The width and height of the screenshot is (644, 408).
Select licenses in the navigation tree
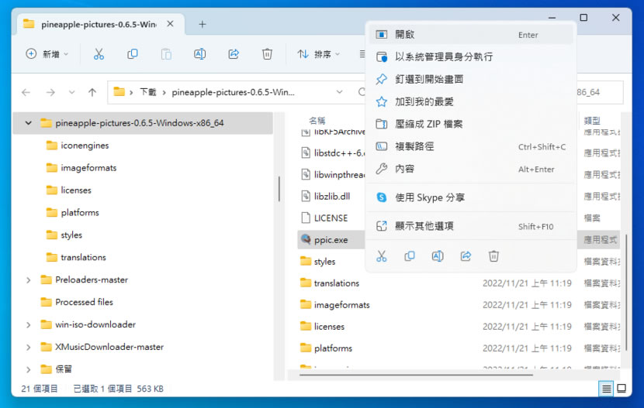(x=76, y=190)
